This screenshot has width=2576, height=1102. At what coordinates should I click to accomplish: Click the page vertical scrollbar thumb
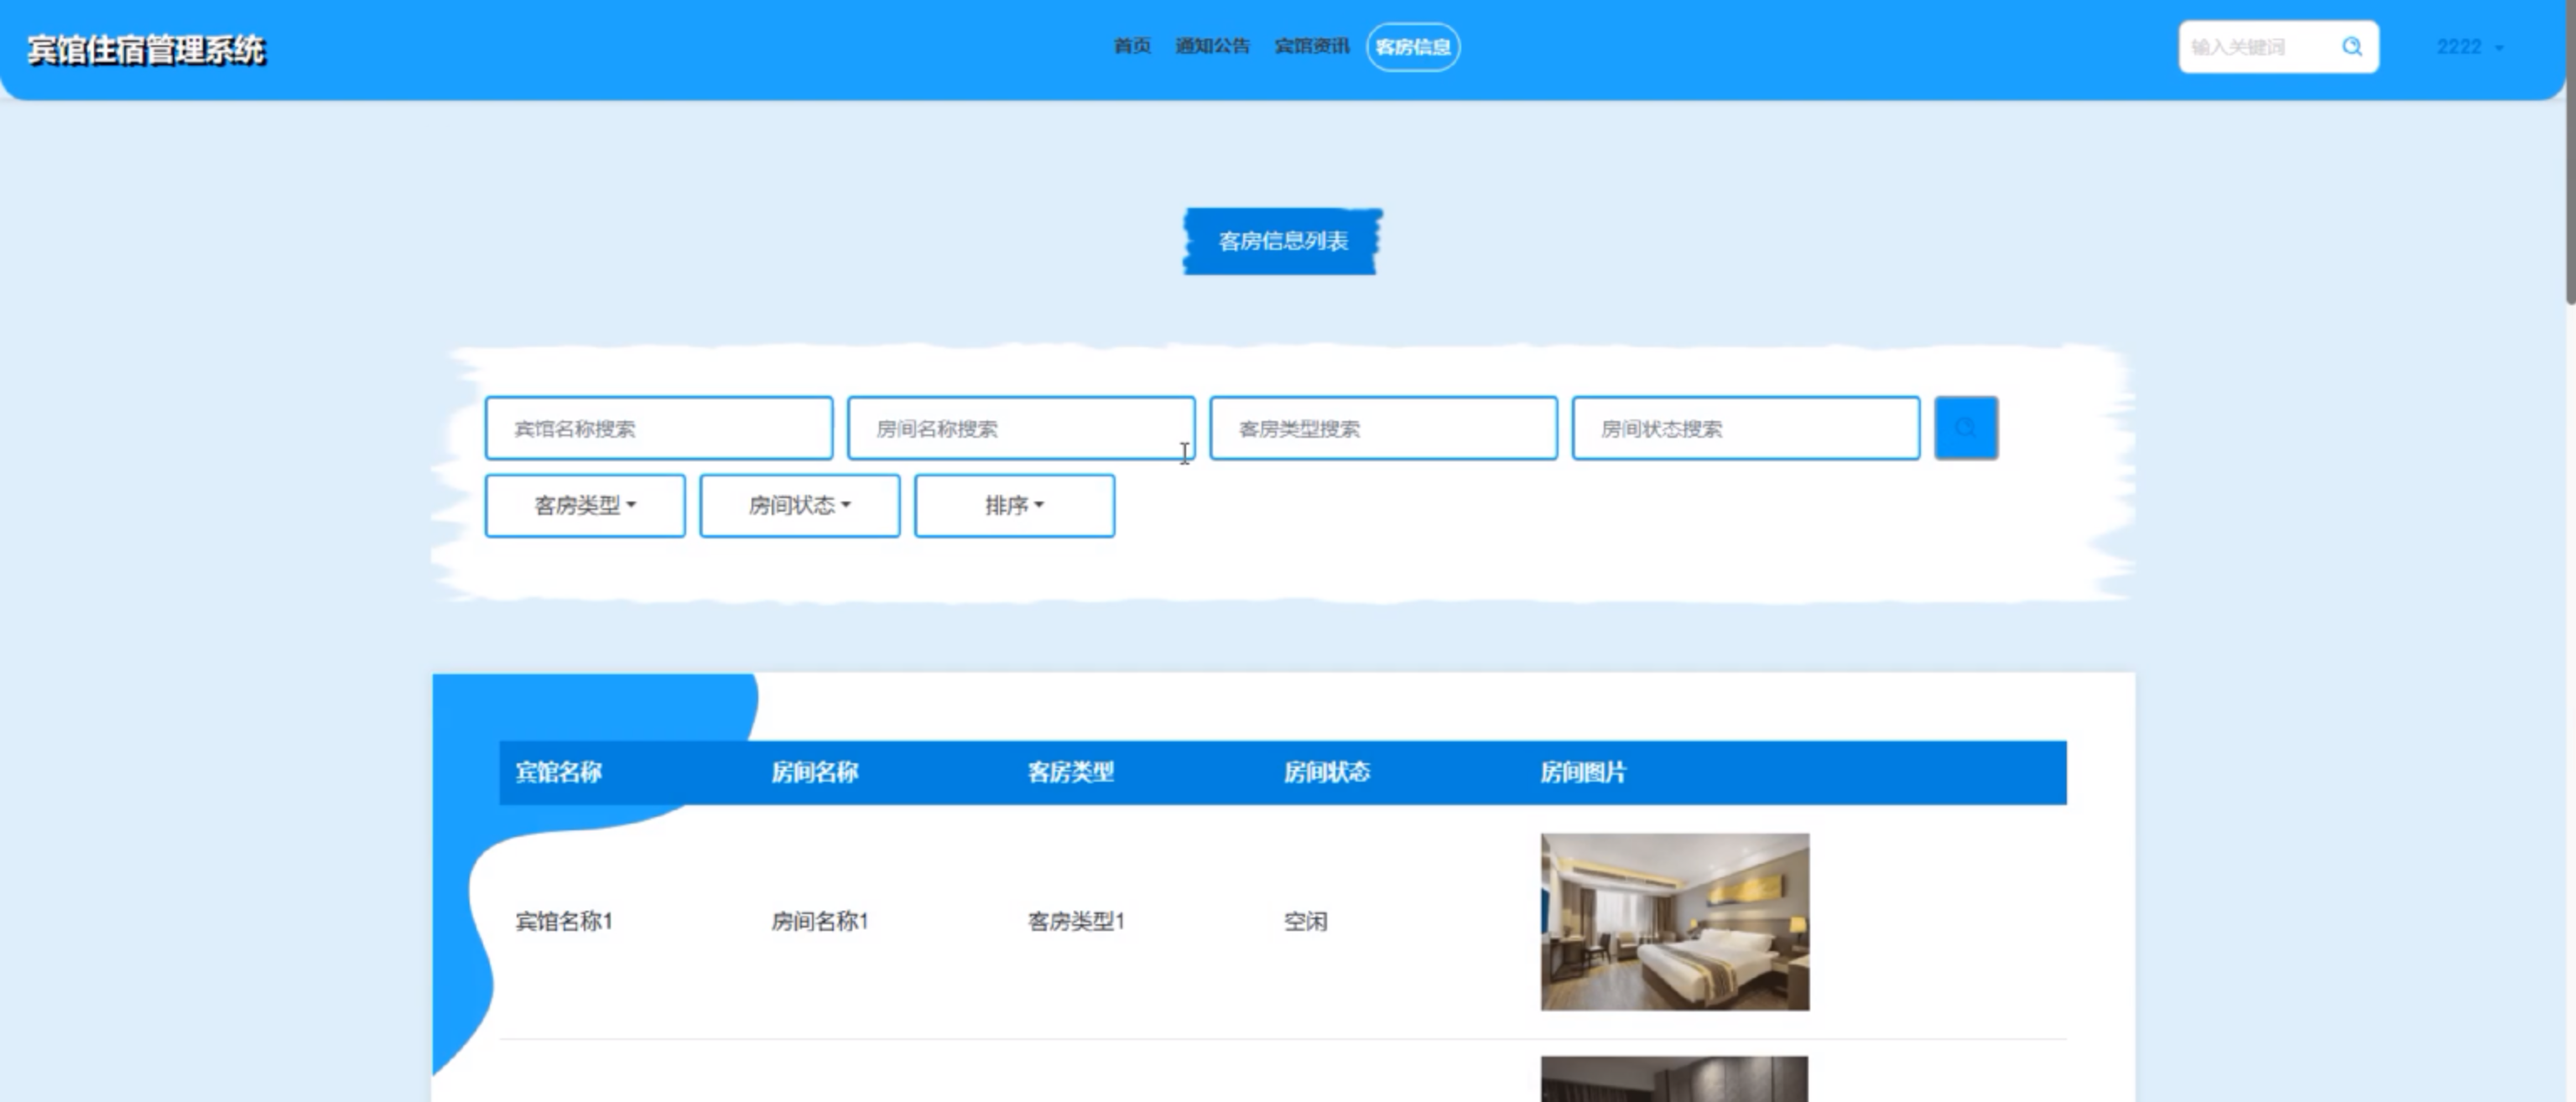pos(2569,150)
